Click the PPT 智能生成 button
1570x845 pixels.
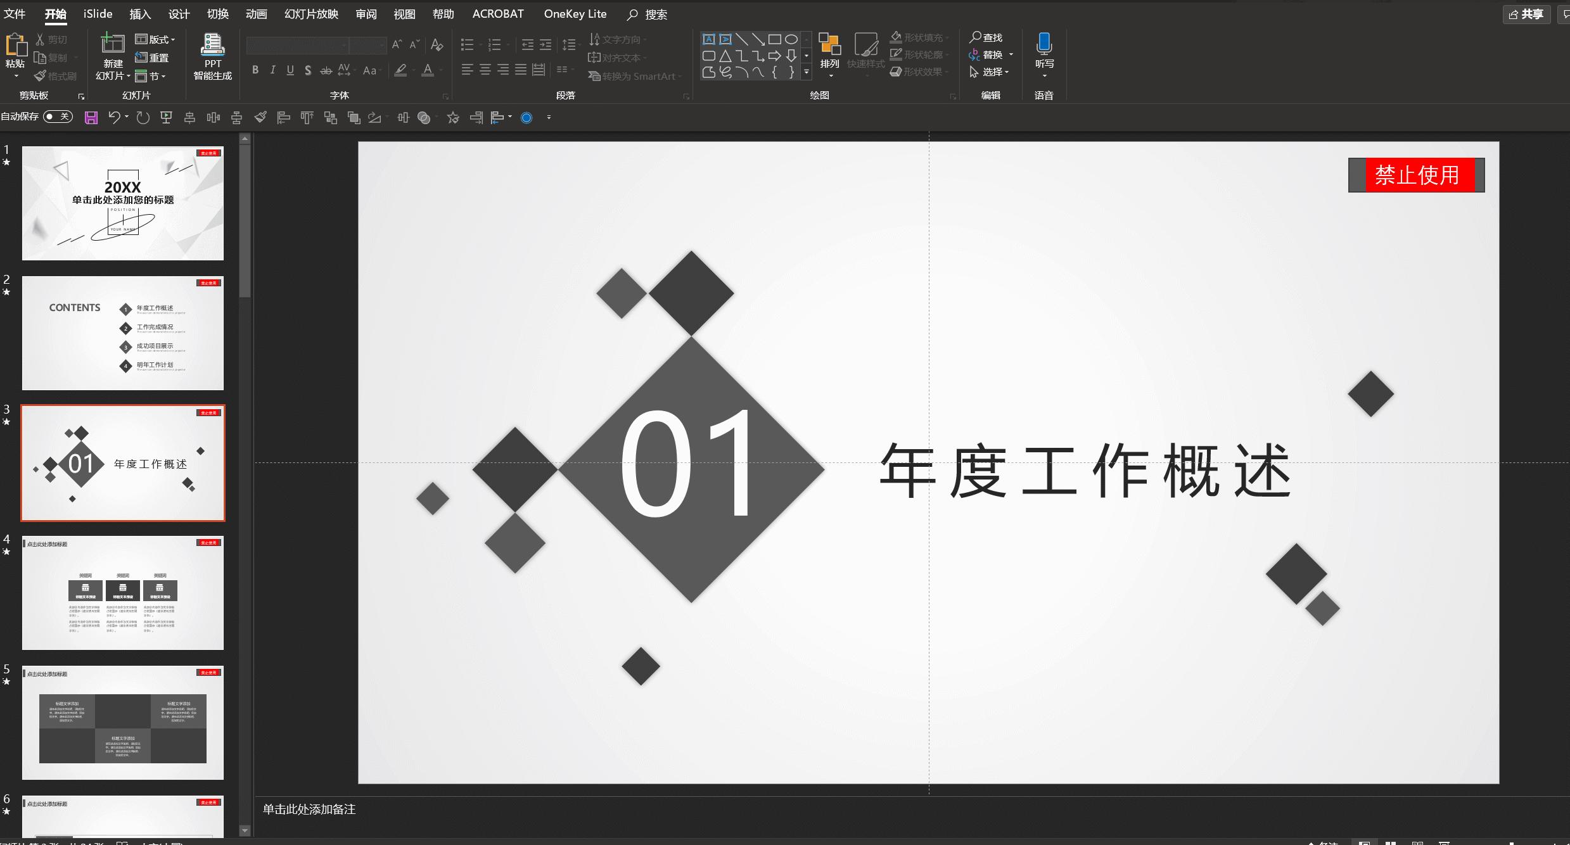(x=212, y=57)
